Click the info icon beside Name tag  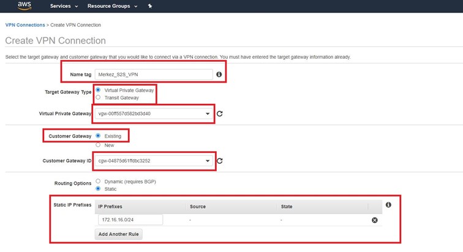(219, 75)
